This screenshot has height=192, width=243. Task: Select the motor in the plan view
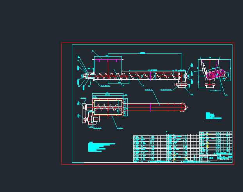[x=94, y=119]
